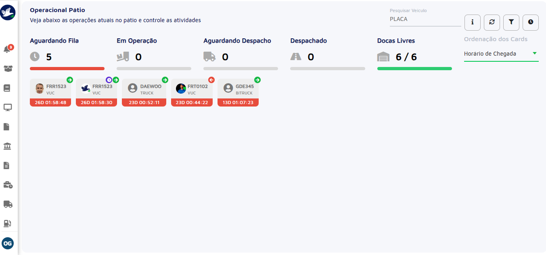Viewport: 546px width, 255px height.
Task: Select the Aguardando Fila column header
Action: coord(54,41)
